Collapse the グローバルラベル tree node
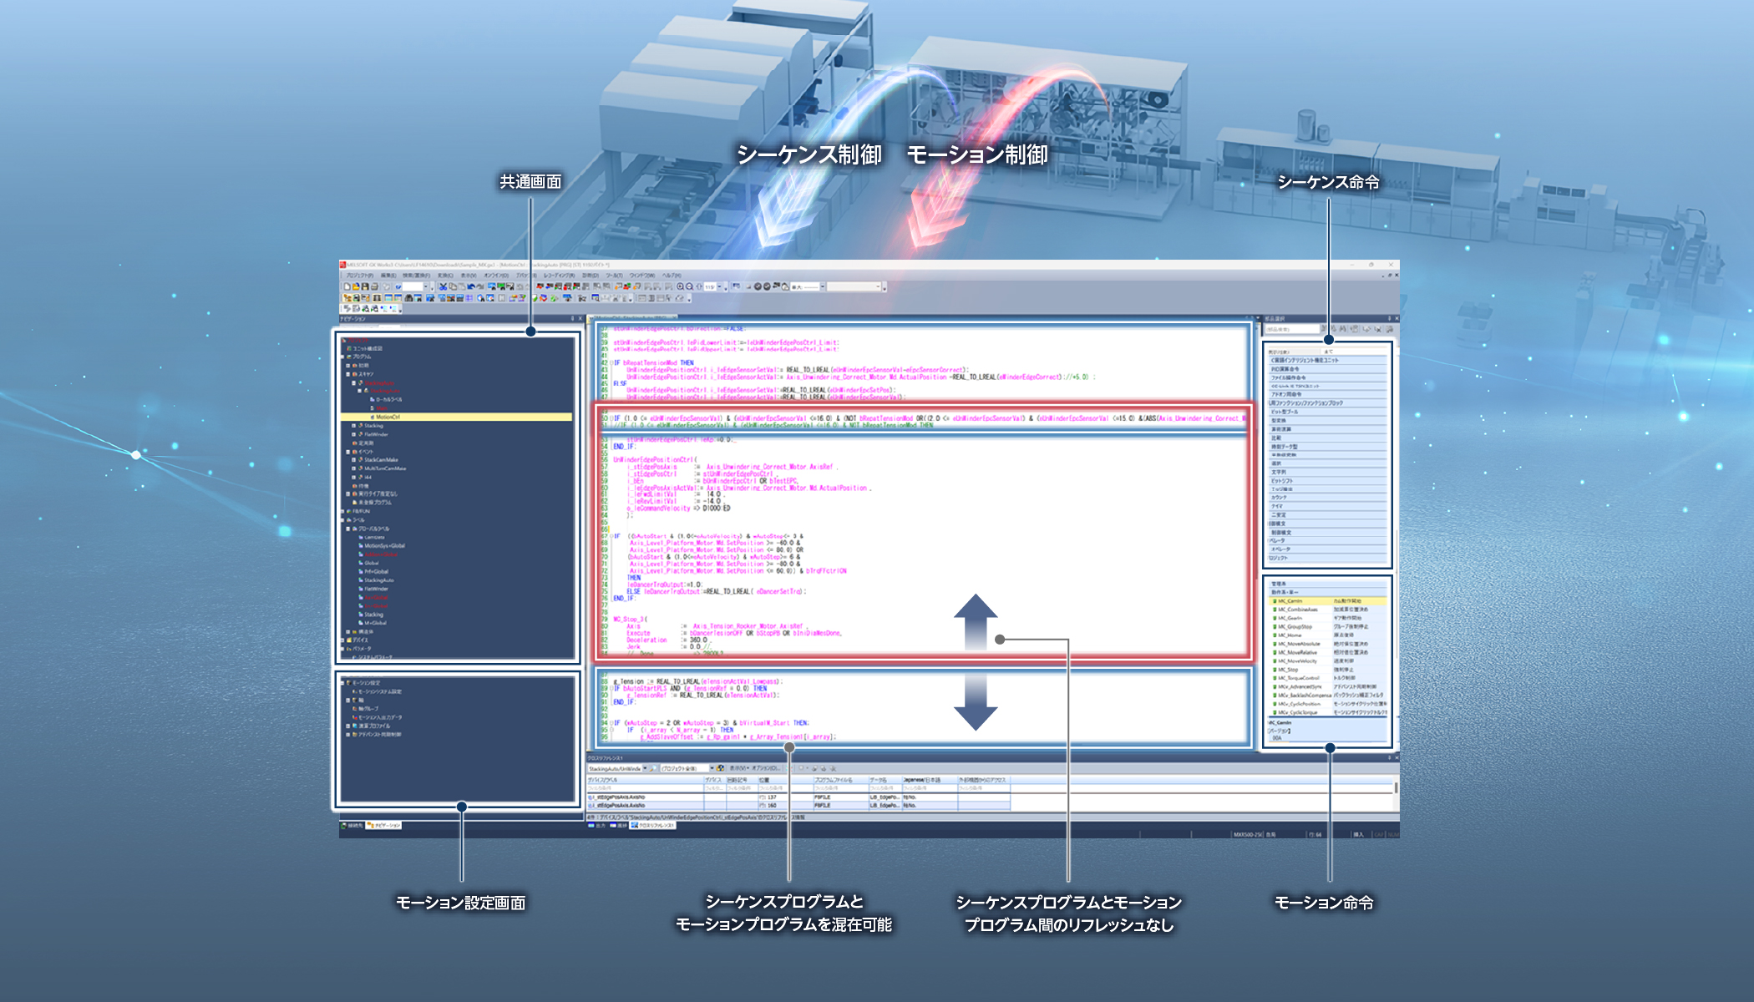The width and height of the screenshot is (1754, 1002). click(x=348, y=529)
